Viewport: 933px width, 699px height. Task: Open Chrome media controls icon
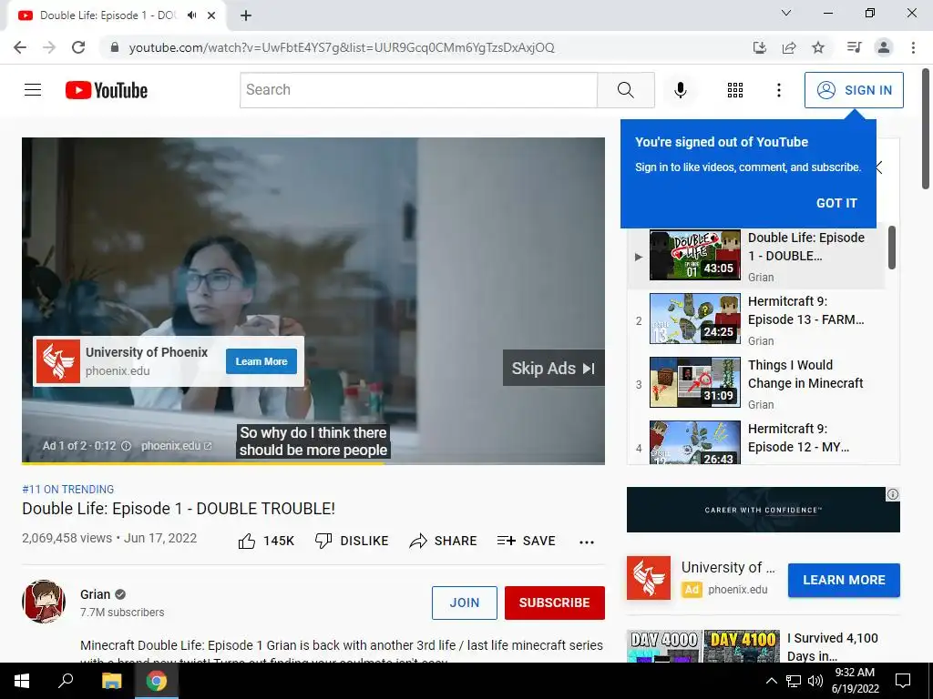(x=854, y=47)
